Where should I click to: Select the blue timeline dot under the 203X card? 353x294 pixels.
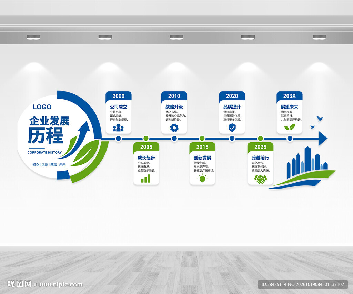[x=290, y=139]
